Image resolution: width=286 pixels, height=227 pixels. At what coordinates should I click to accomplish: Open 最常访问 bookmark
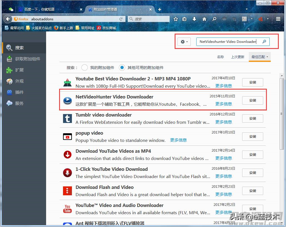coord(14,28)
